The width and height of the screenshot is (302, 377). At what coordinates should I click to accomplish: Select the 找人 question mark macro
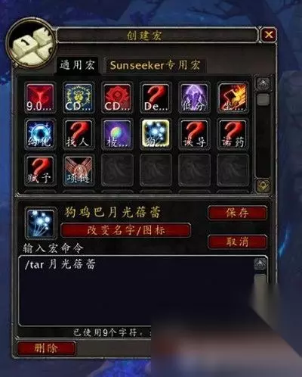tap(79, 134)
